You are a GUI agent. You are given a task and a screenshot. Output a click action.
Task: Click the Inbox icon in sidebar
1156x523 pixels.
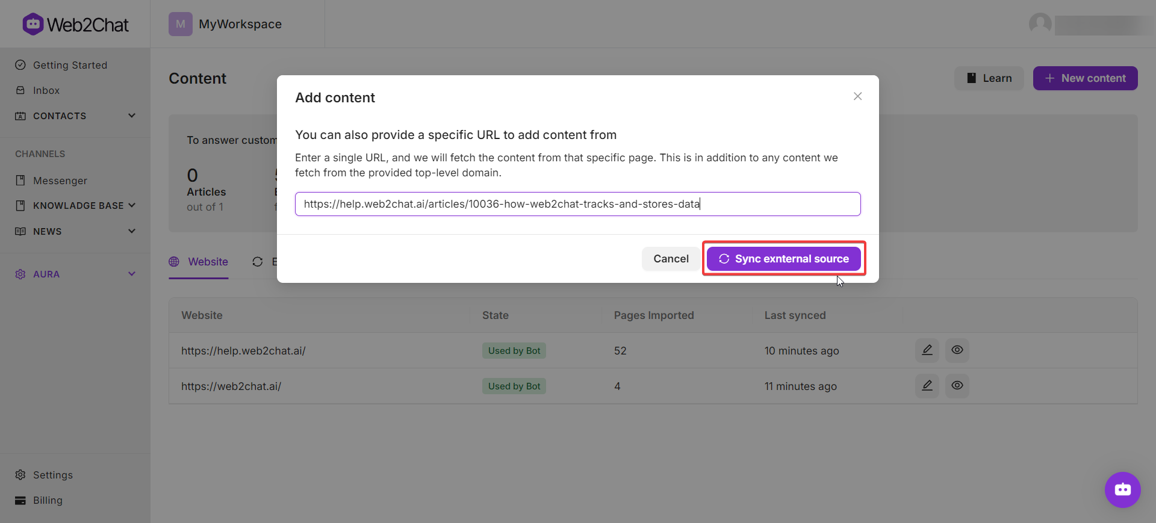20,90
